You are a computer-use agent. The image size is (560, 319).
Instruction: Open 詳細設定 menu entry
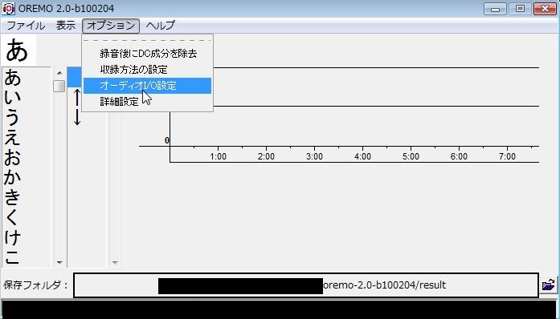148,102
